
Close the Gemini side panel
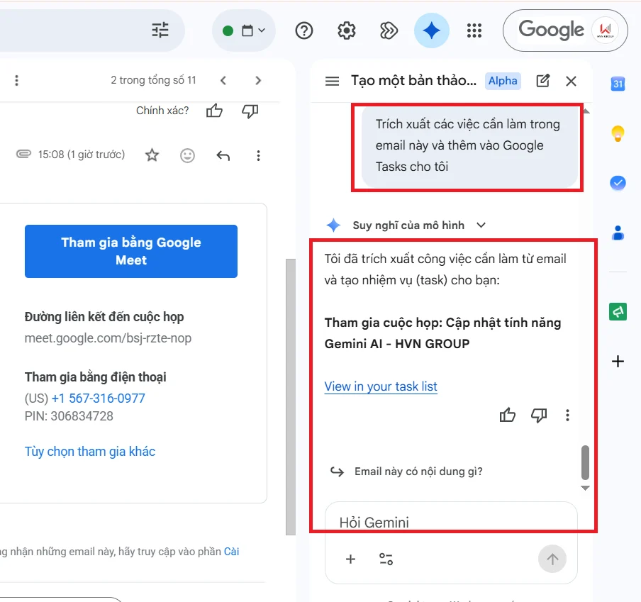click(x=571, y=82)
